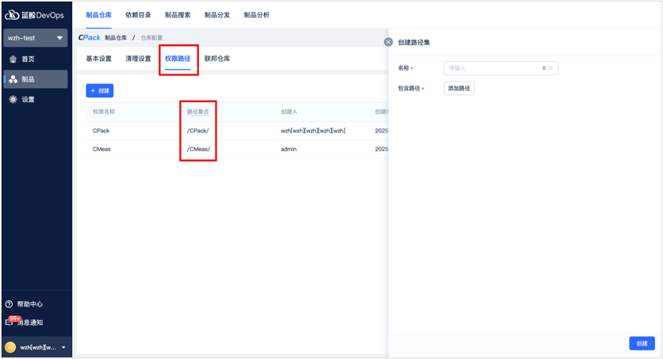This screenshot has height=359, width=663.
Task: Open the 清理设置 tab
Action: click(x=138, y=59)
